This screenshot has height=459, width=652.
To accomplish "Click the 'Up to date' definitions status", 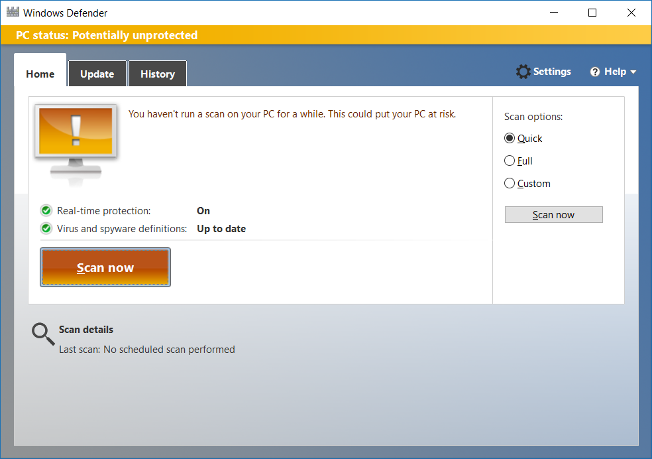I will [221, 229].
